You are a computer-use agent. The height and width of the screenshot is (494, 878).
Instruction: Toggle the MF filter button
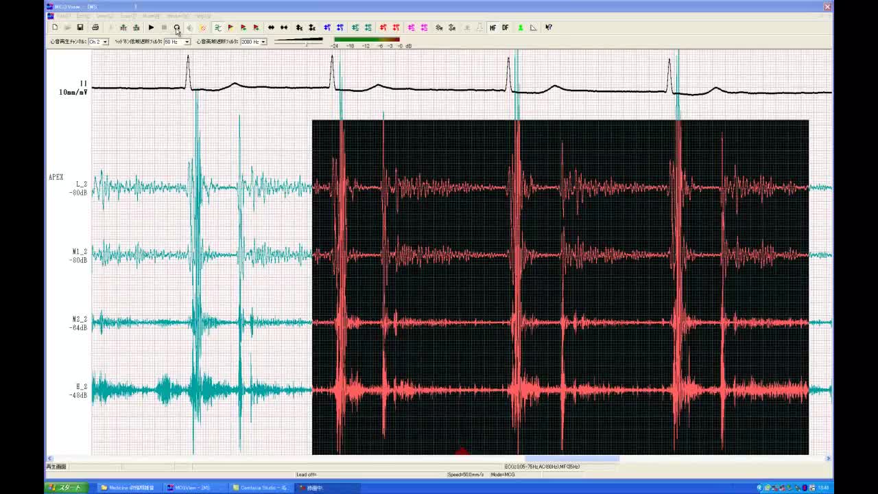click(493, 27)
